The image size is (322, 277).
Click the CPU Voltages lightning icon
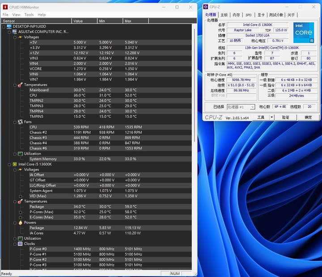click(20, 169)
